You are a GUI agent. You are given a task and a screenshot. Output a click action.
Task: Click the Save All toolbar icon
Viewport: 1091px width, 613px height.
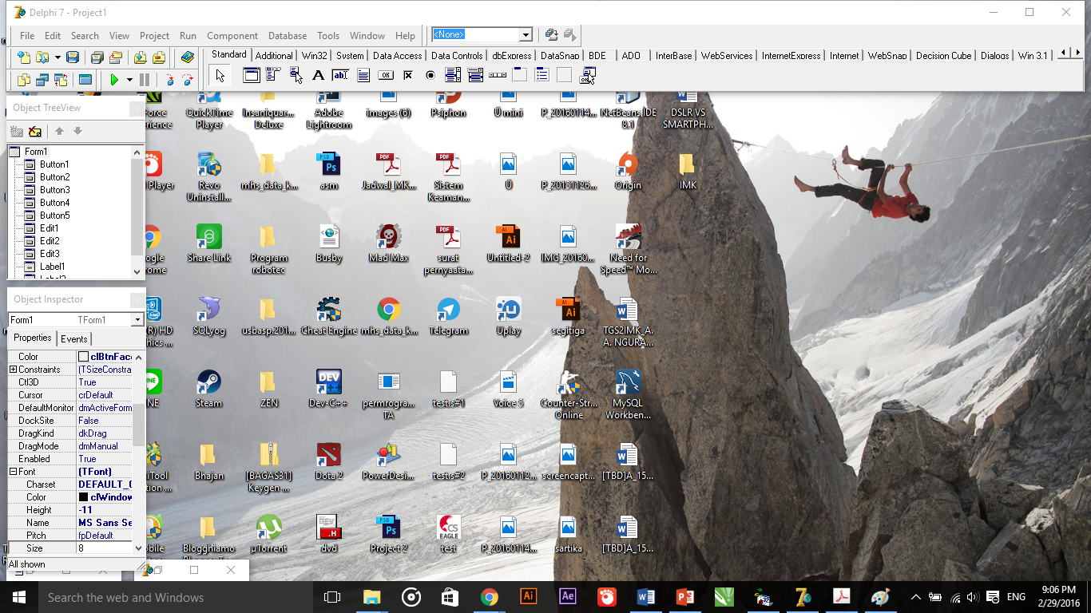[97, 57]
